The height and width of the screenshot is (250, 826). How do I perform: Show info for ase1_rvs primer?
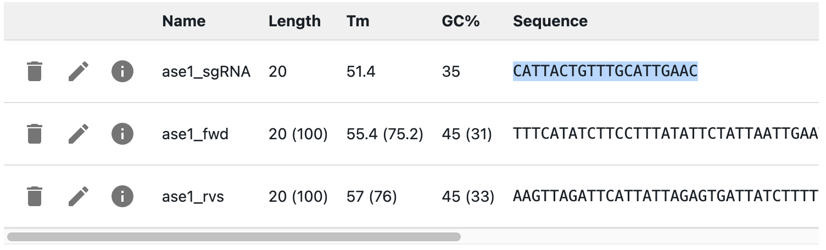[122, 196]
